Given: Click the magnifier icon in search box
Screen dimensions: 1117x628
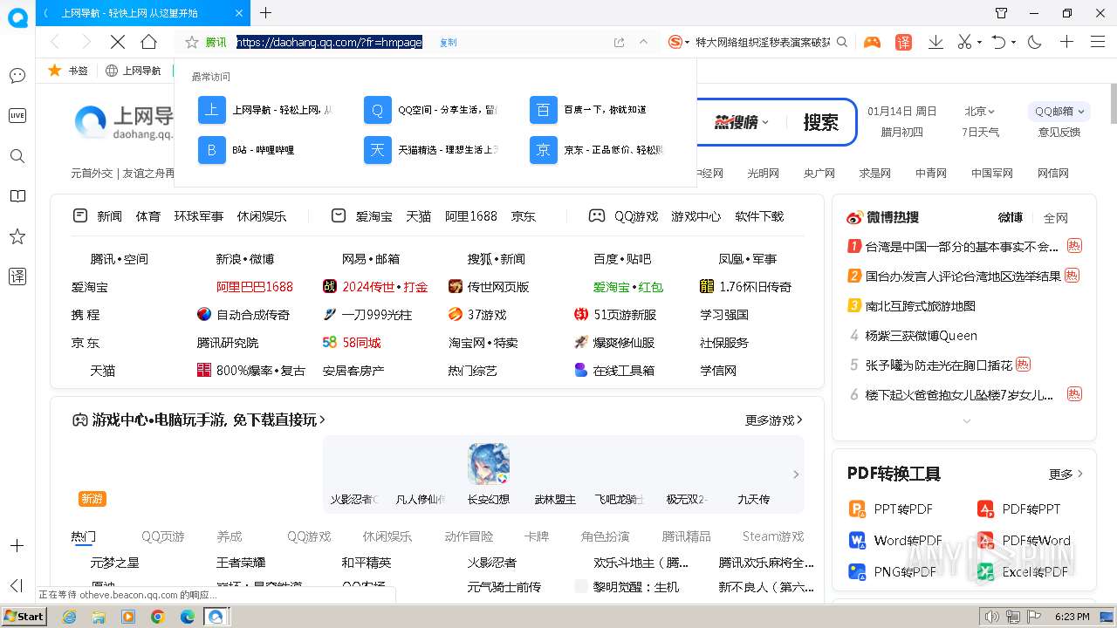Looking at the screenshot, I should [x=842, y=42].
